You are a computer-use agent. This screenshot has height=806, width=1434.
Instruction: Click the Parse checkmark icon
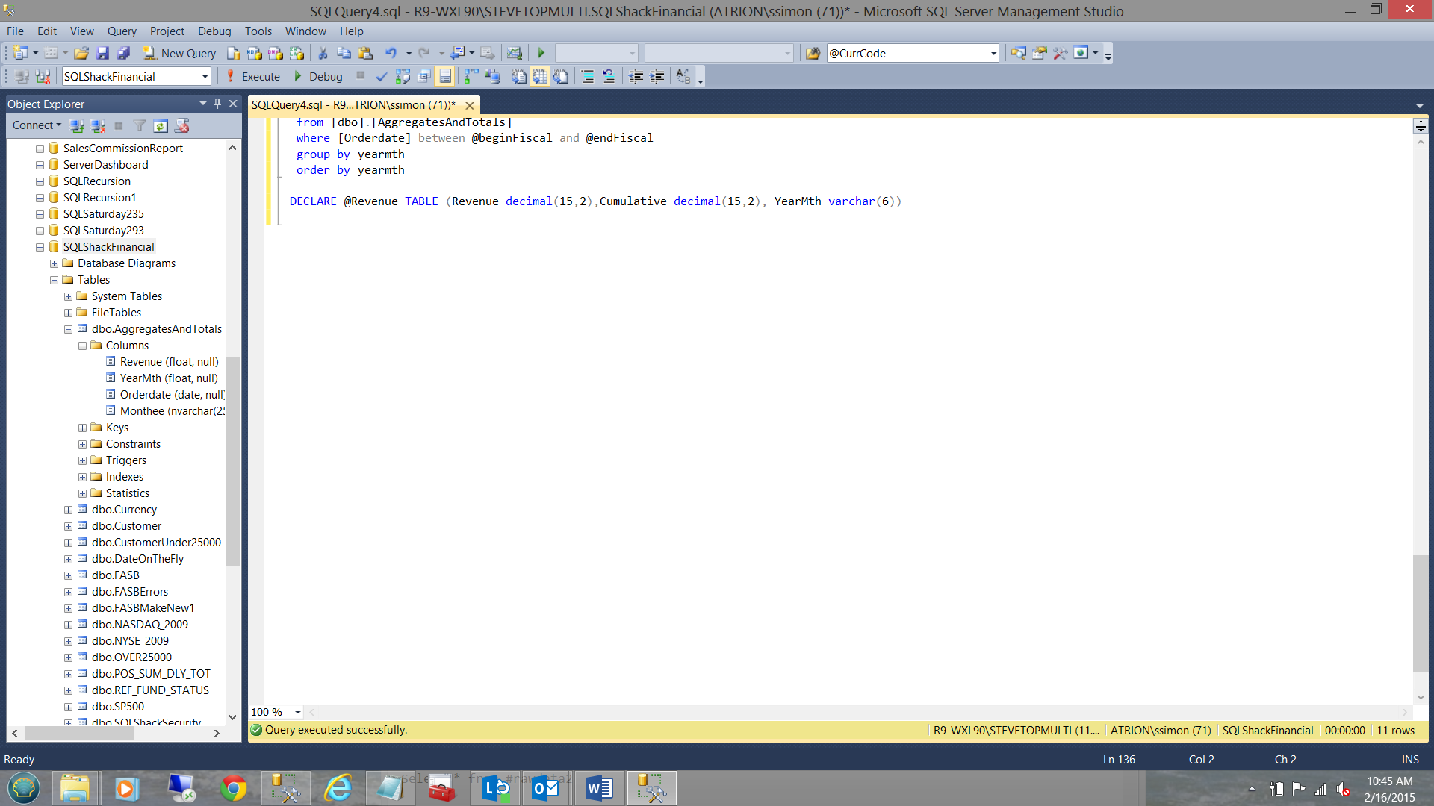pyautogui.click(x=381, y=77)
